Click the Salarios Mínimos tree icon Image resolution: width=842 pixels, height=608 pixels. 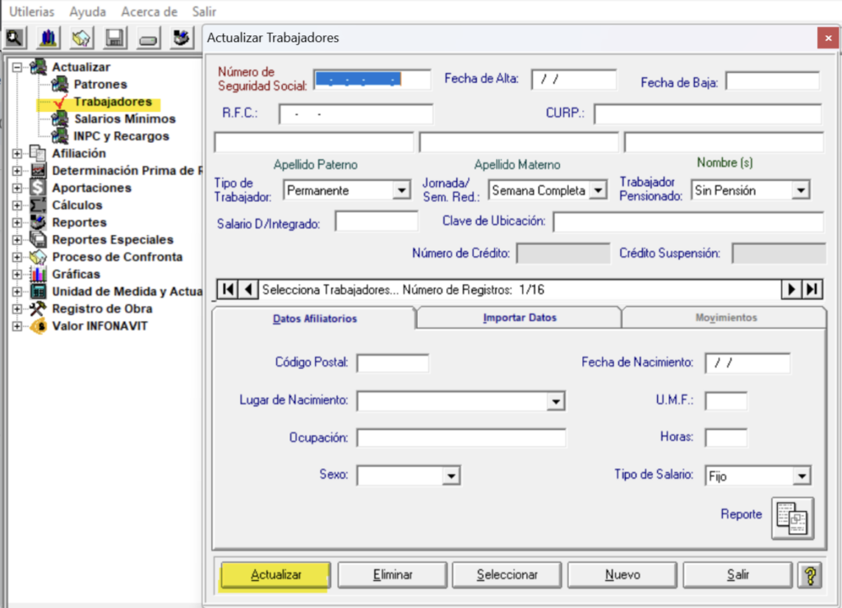click(59, 118)
